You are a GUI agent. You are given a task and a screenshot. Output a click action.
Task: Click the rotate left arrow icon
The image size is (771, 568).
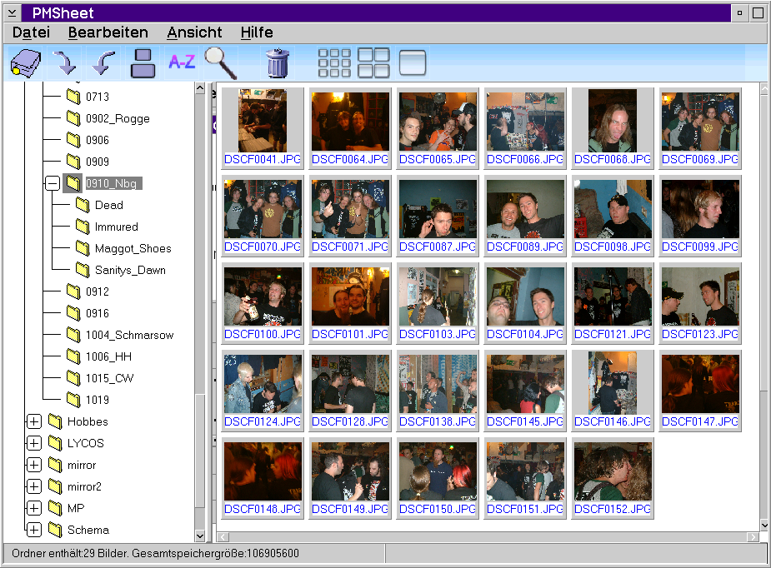click(x=103, y=63)
